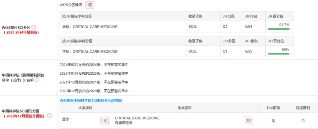Click info icon beside 国际期刊预警名单
This screenshot has width=318, height=129.
pyautogui.click(x=37, y=80)
